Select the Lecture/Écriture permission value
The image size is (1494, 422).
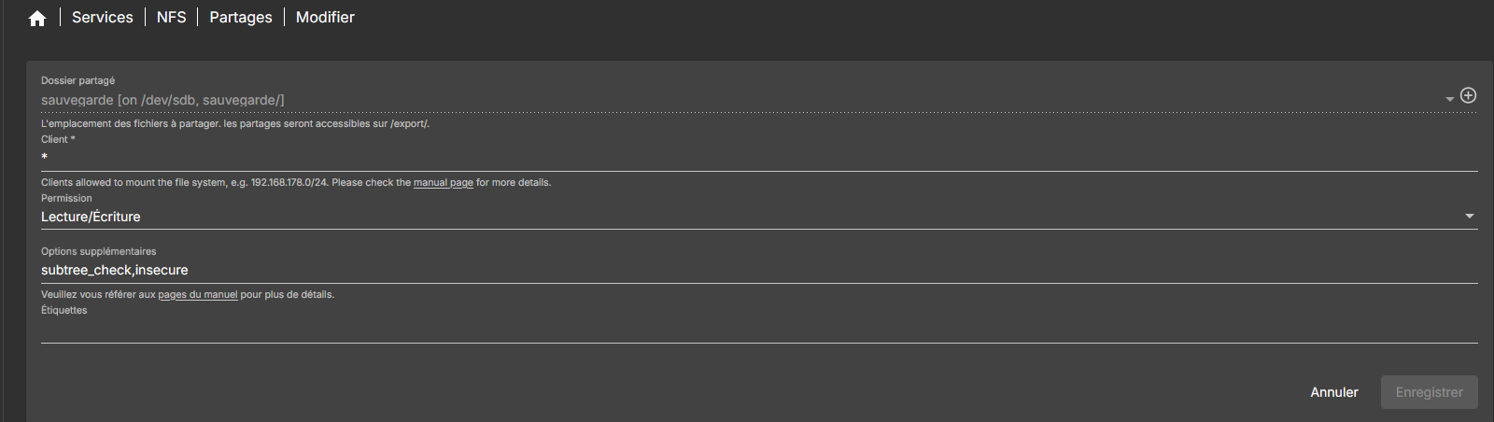point(91,217)
